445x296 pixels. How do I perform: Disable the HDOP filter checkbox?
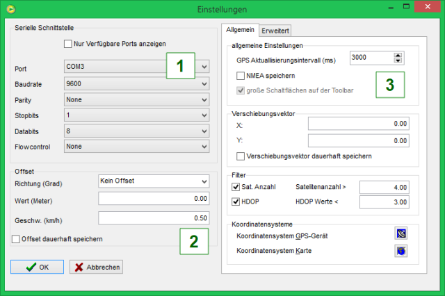(x=235, y=202)
